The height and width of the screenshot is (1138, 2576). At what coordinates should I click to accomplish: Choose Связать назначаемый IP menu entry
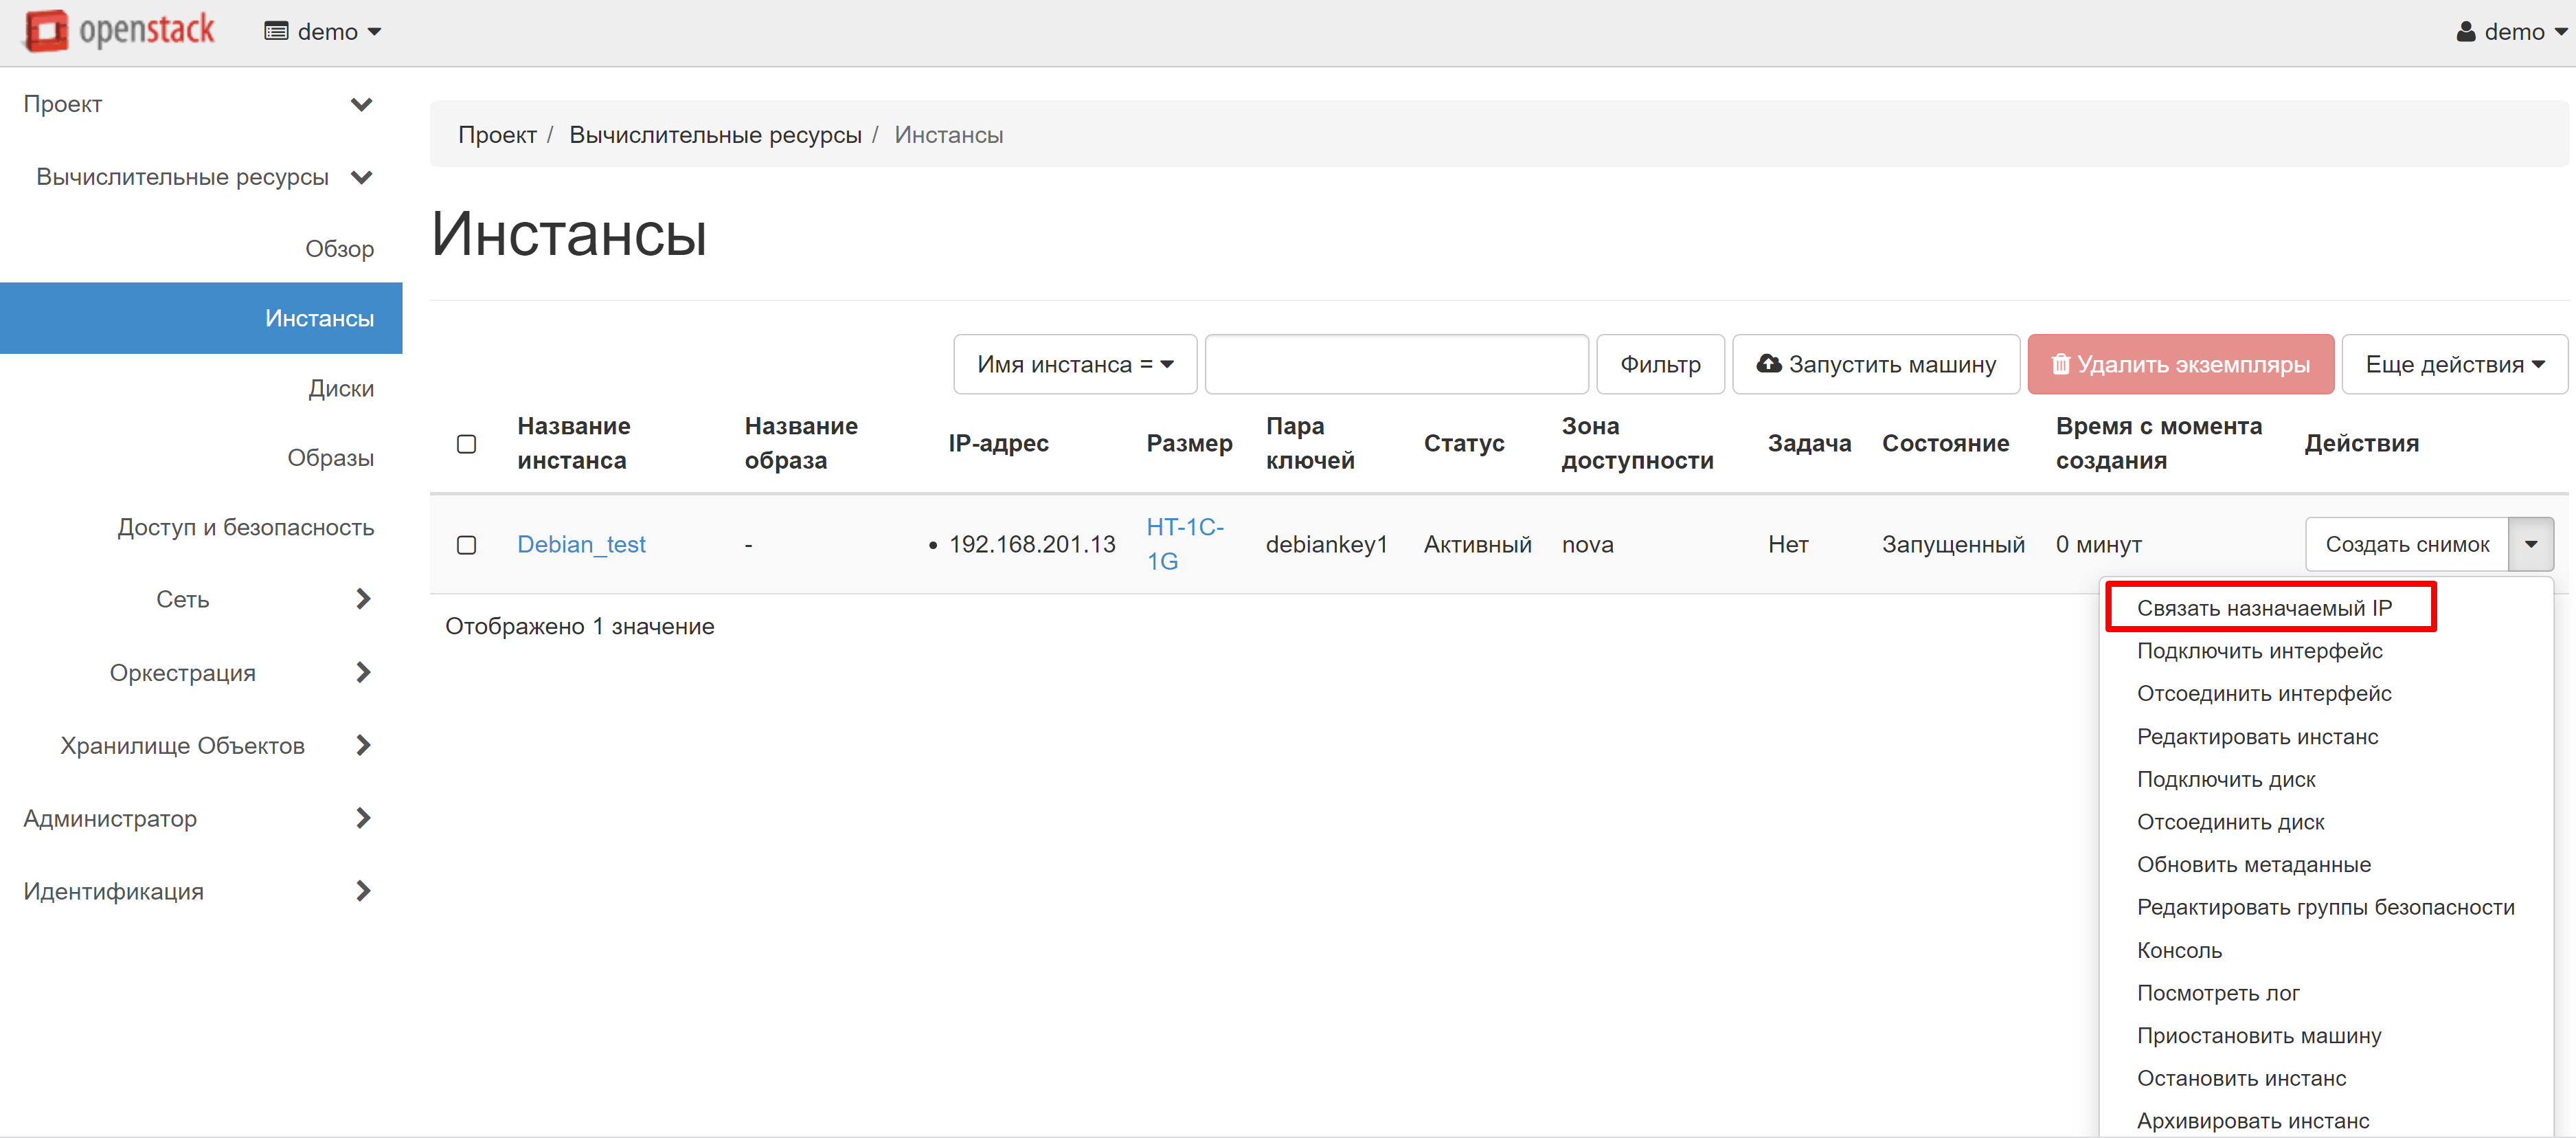(2264, 608)
